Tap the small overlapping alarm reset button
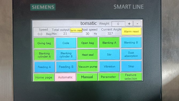The width and height of the screenshot is (179, 101). tap(76, 30)
